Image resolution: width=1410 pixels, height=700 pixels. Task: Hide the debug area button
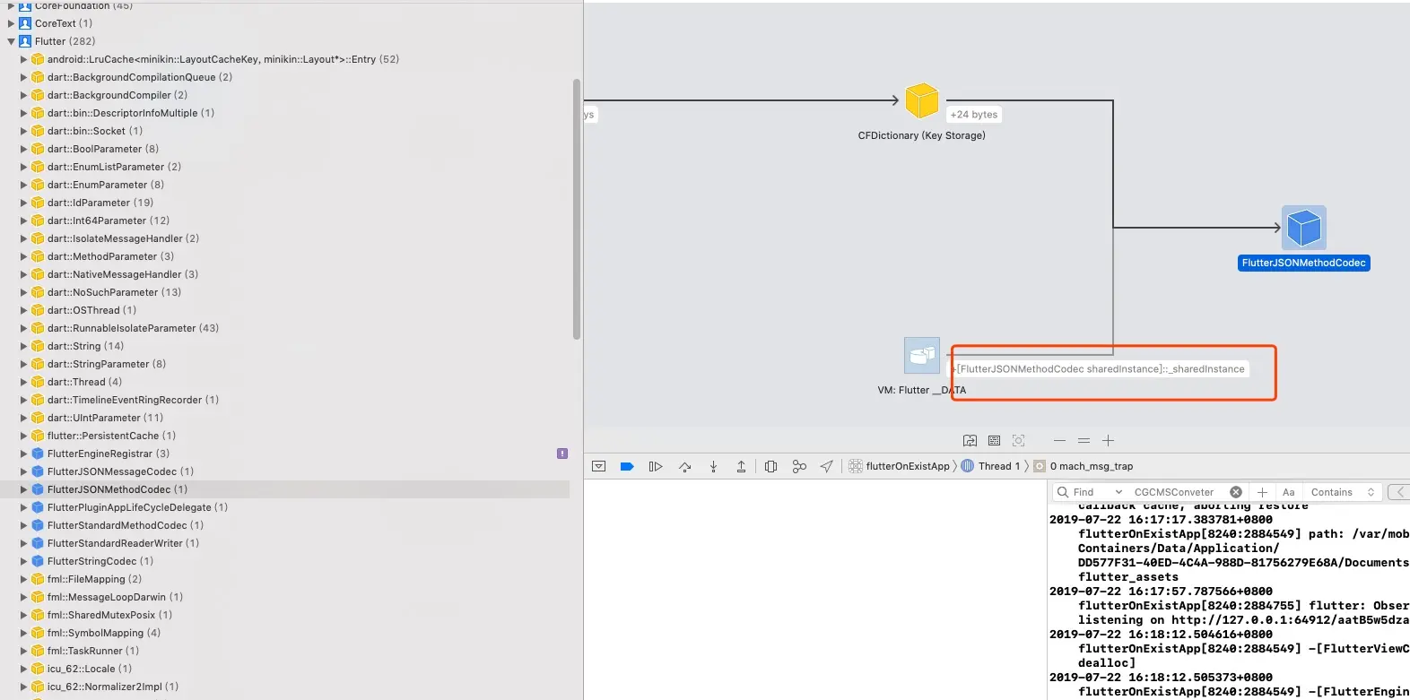tap(599, 466)
